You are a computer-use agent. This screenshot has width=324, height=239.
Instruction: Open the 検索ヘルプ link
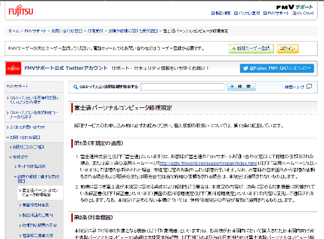point(294,87)
